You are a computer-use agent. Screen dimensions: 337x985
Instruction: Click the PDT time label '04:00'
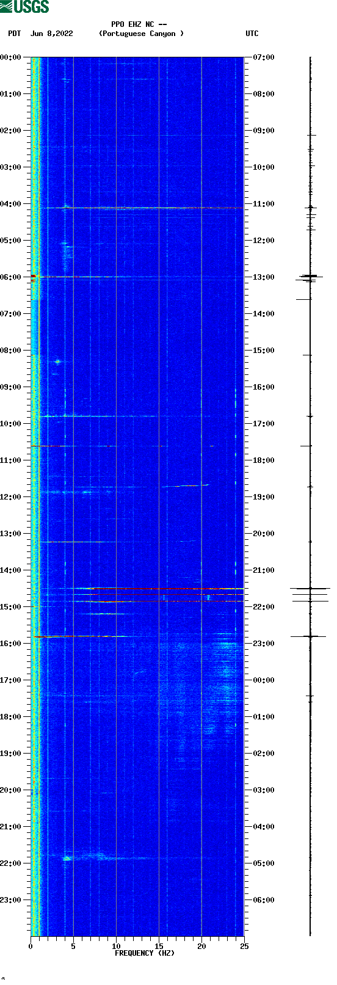10,204
